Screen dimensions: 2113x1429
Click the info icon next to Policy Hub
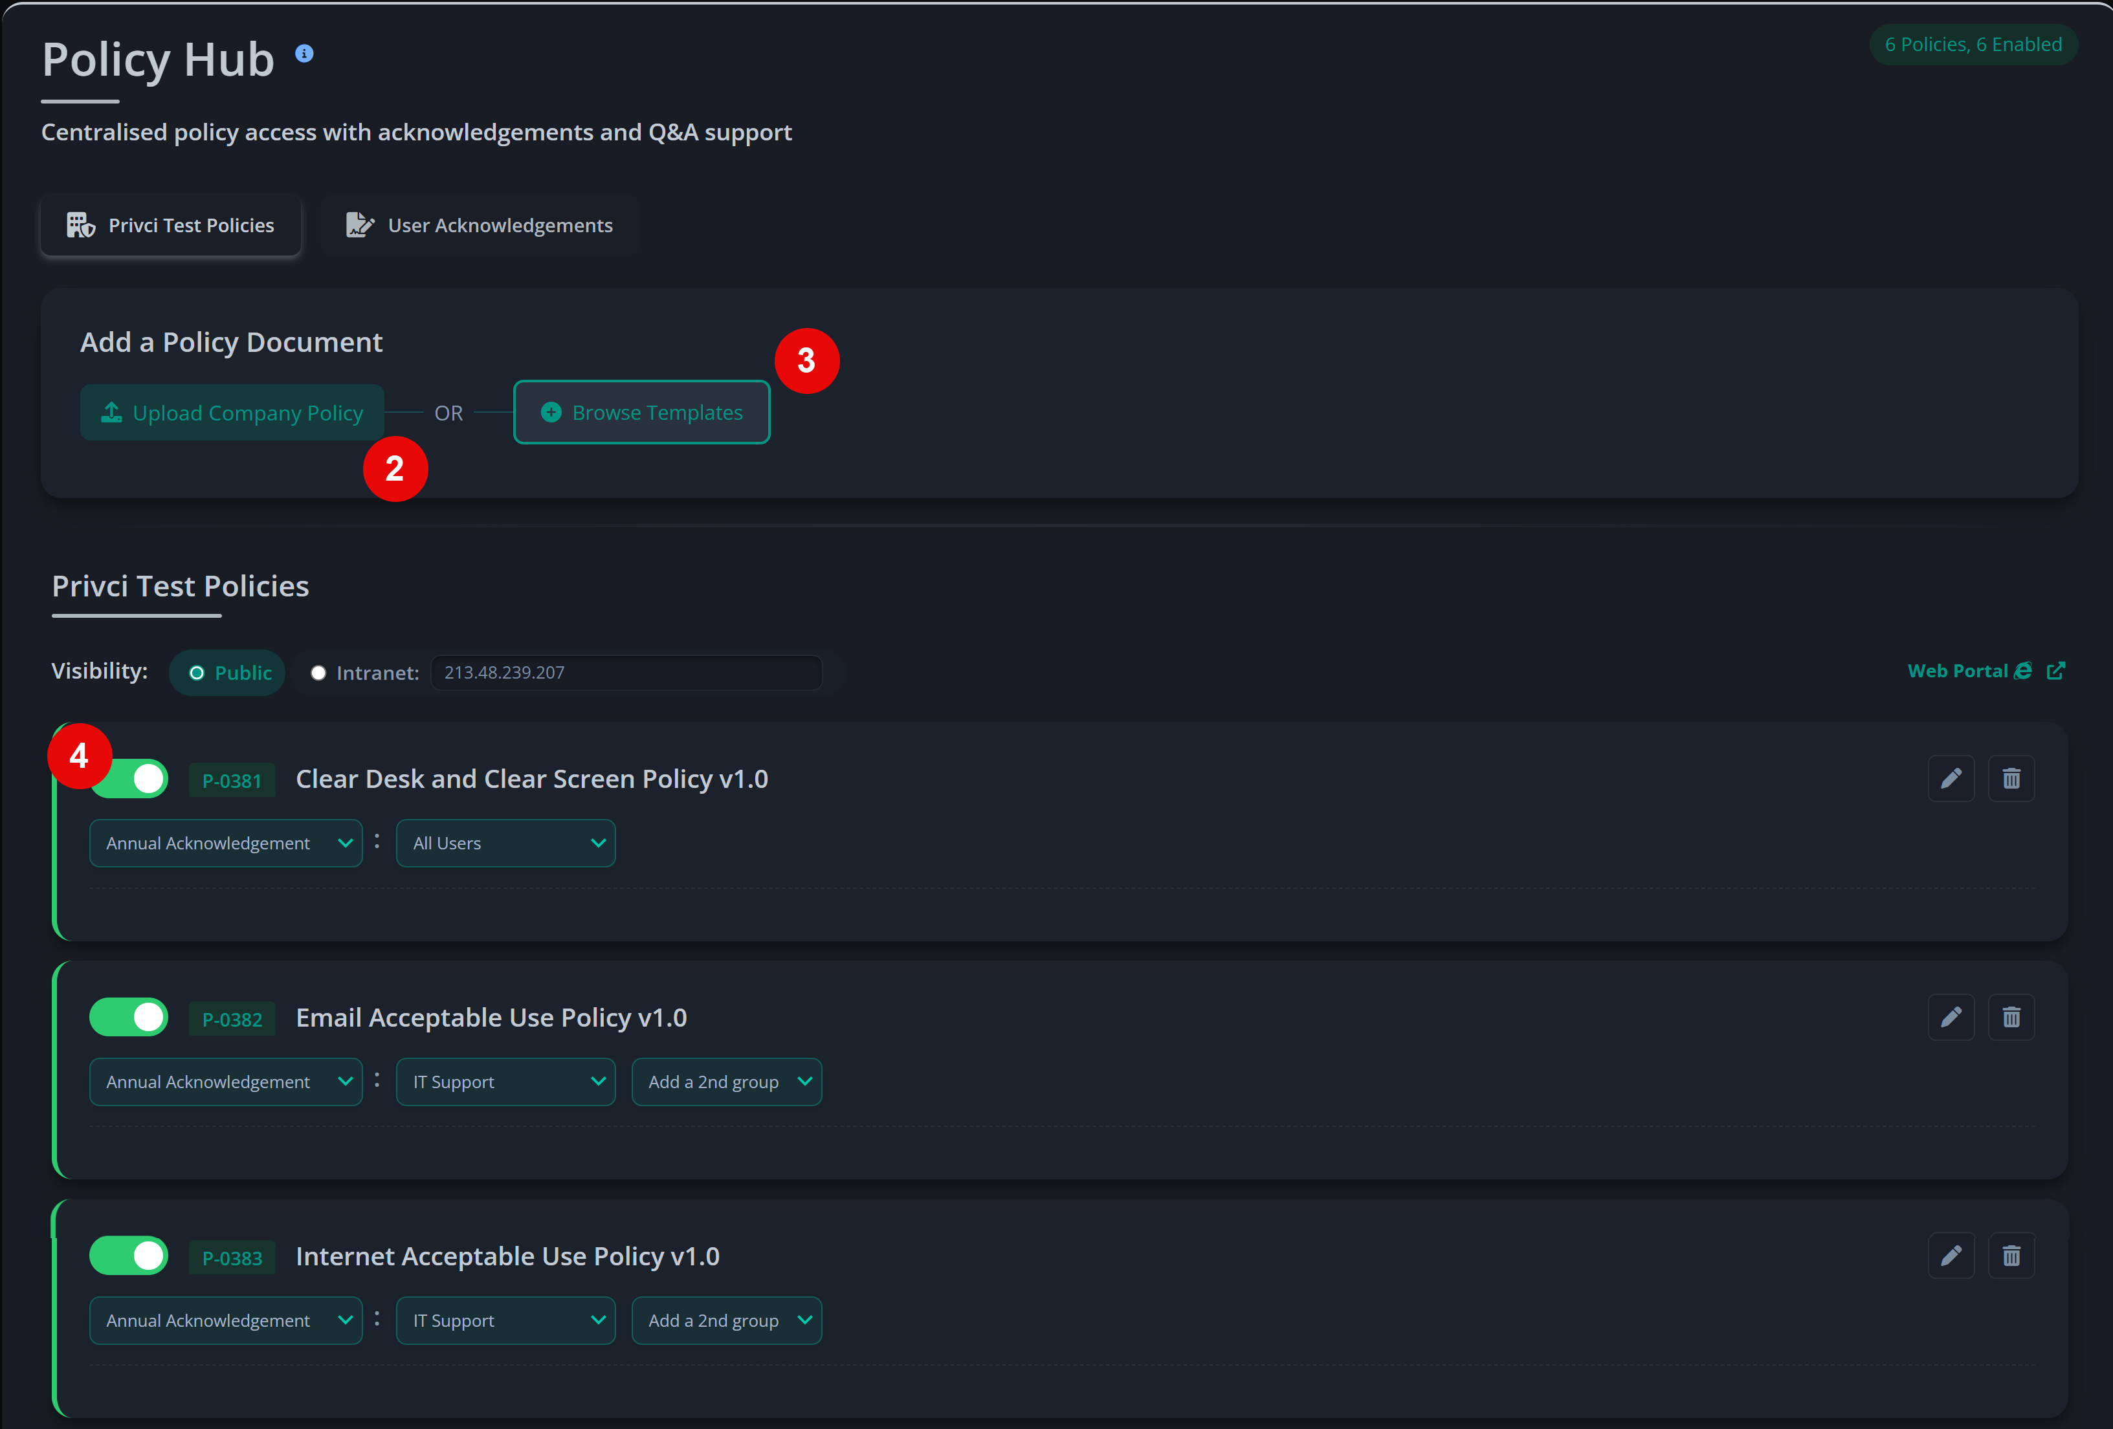(x=305, y=53)
